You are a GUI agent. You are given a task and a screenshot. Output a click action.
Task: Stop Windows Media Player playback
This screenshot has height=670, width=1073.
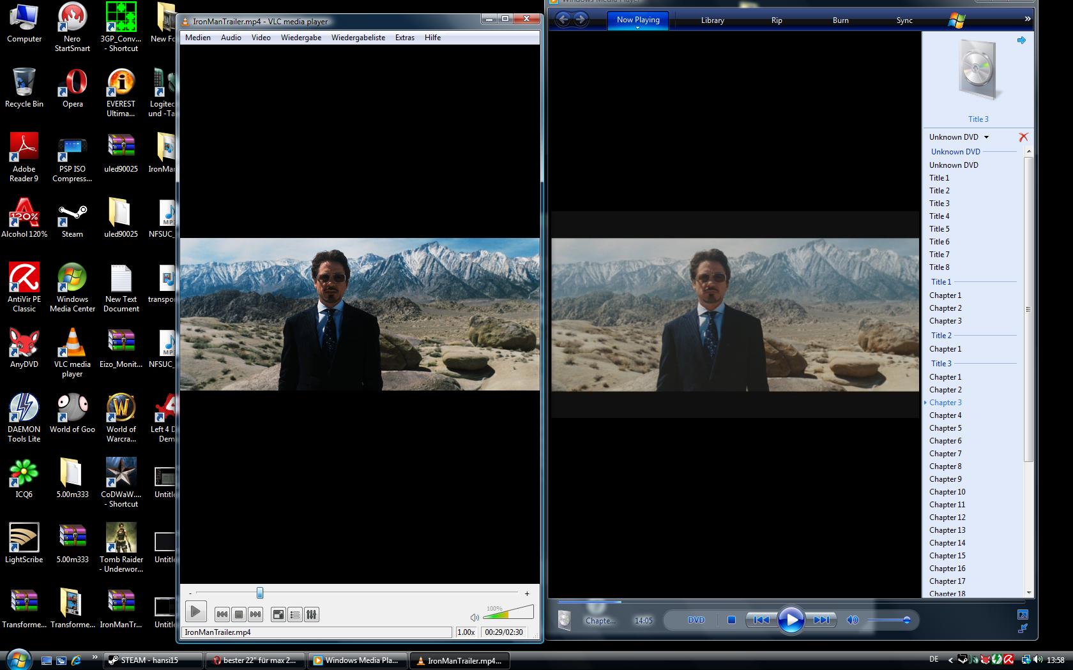click(732, 620)
